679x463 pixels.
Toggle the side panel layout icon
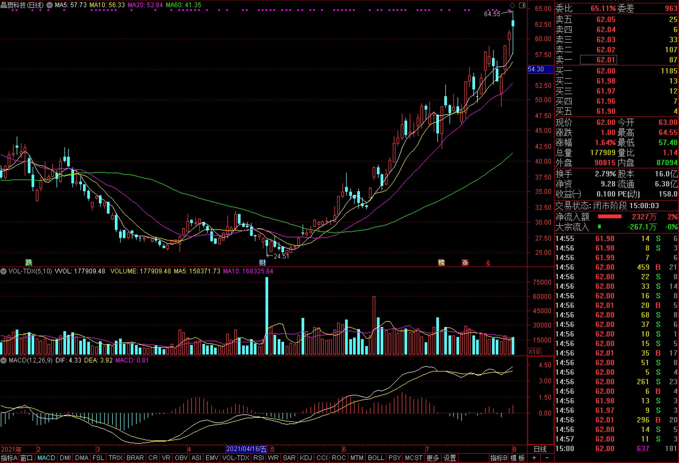pos(522,5)
